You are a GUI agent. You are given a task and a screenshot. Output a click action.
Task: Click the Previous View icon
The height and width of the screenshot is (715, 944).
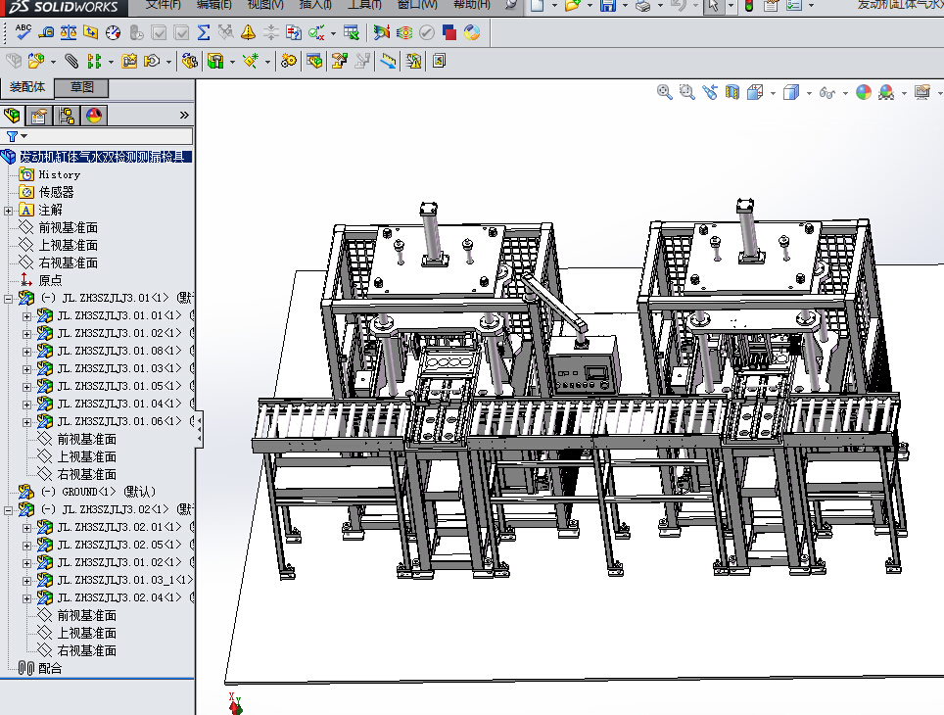[x=709, y=92]
